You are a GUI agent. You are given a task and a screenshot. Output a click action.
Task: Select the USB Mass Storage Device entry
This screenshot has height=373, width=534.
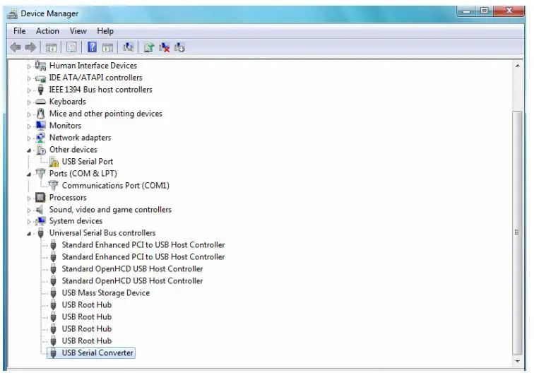[x=105, y=293]
